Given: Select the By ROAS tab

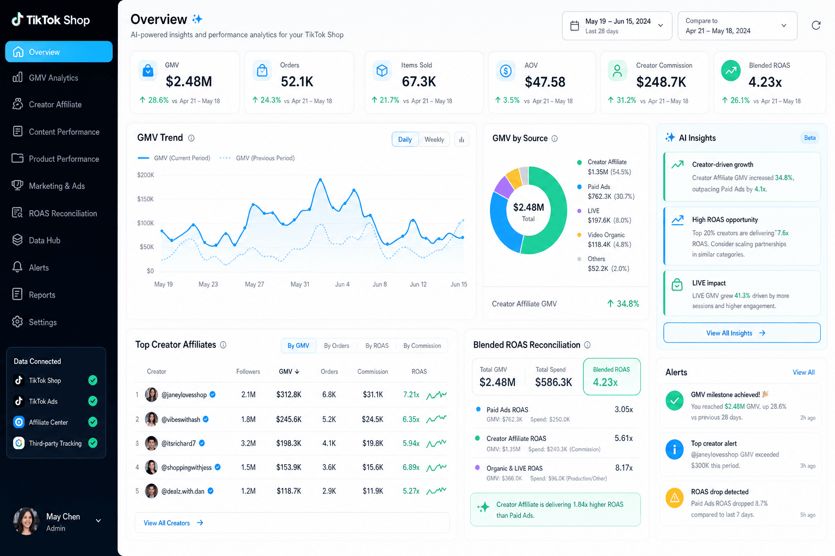Looking at the screenshot, I should pyautogui.click(x=377, y=346).
